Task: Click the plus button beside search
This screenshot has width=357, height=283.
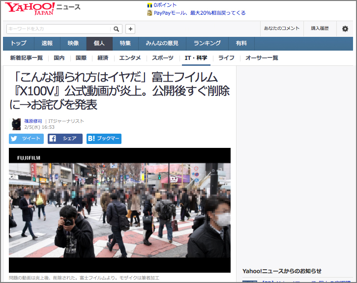Action: (130, 29)
